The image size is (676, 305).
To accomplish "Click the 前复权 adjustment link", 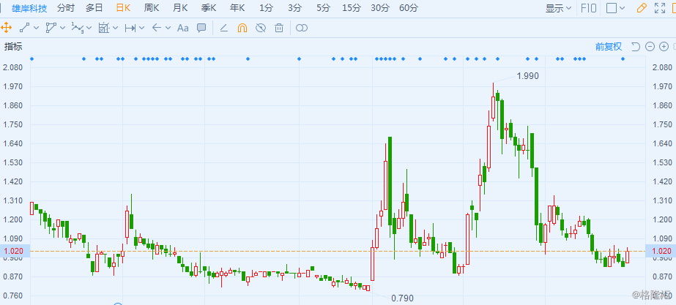I will tap(608, 47).
